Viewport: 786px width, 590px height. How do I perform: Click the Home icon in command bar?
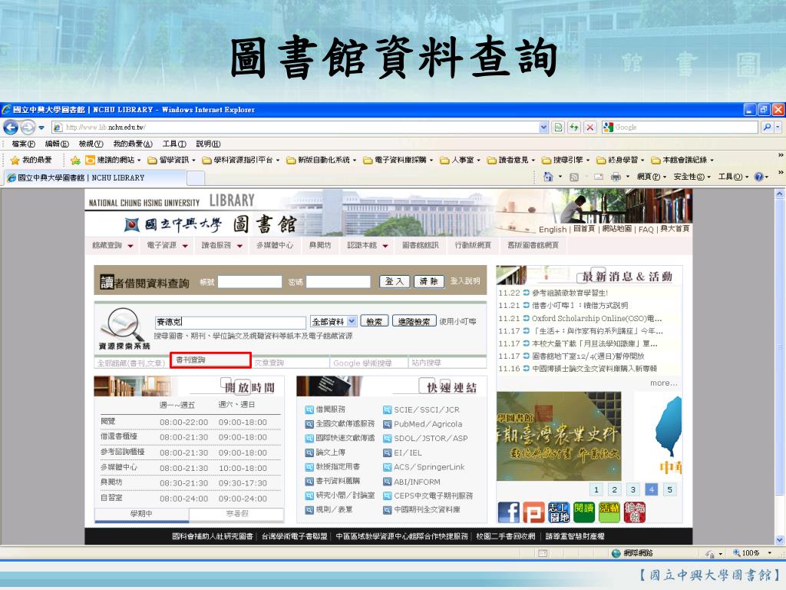pos(548,177)
